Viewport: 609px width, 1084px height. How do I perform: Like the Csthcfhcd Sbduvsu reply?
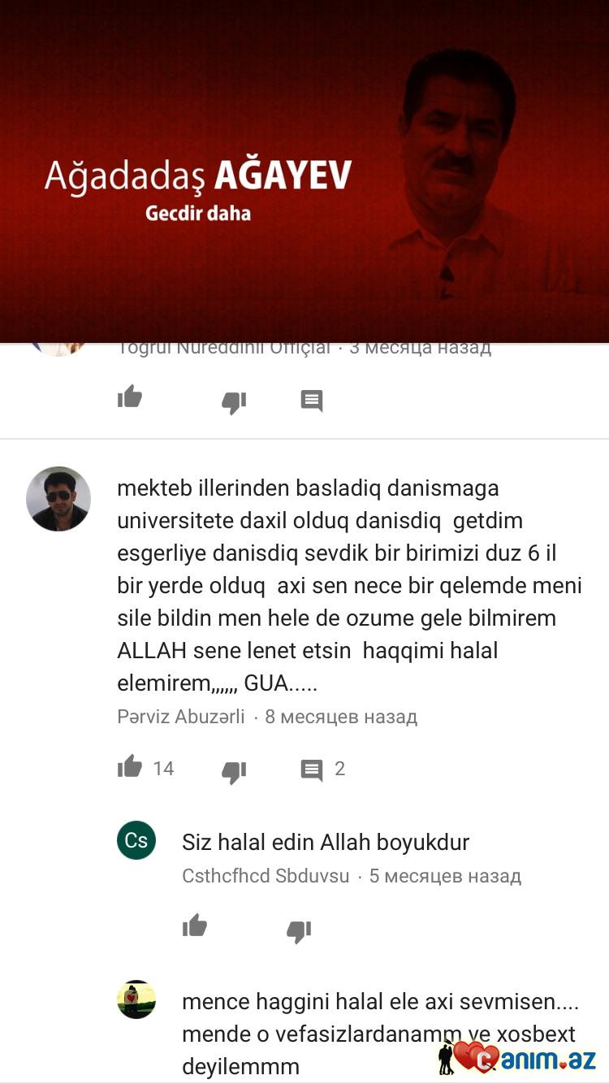pos(195,926)
